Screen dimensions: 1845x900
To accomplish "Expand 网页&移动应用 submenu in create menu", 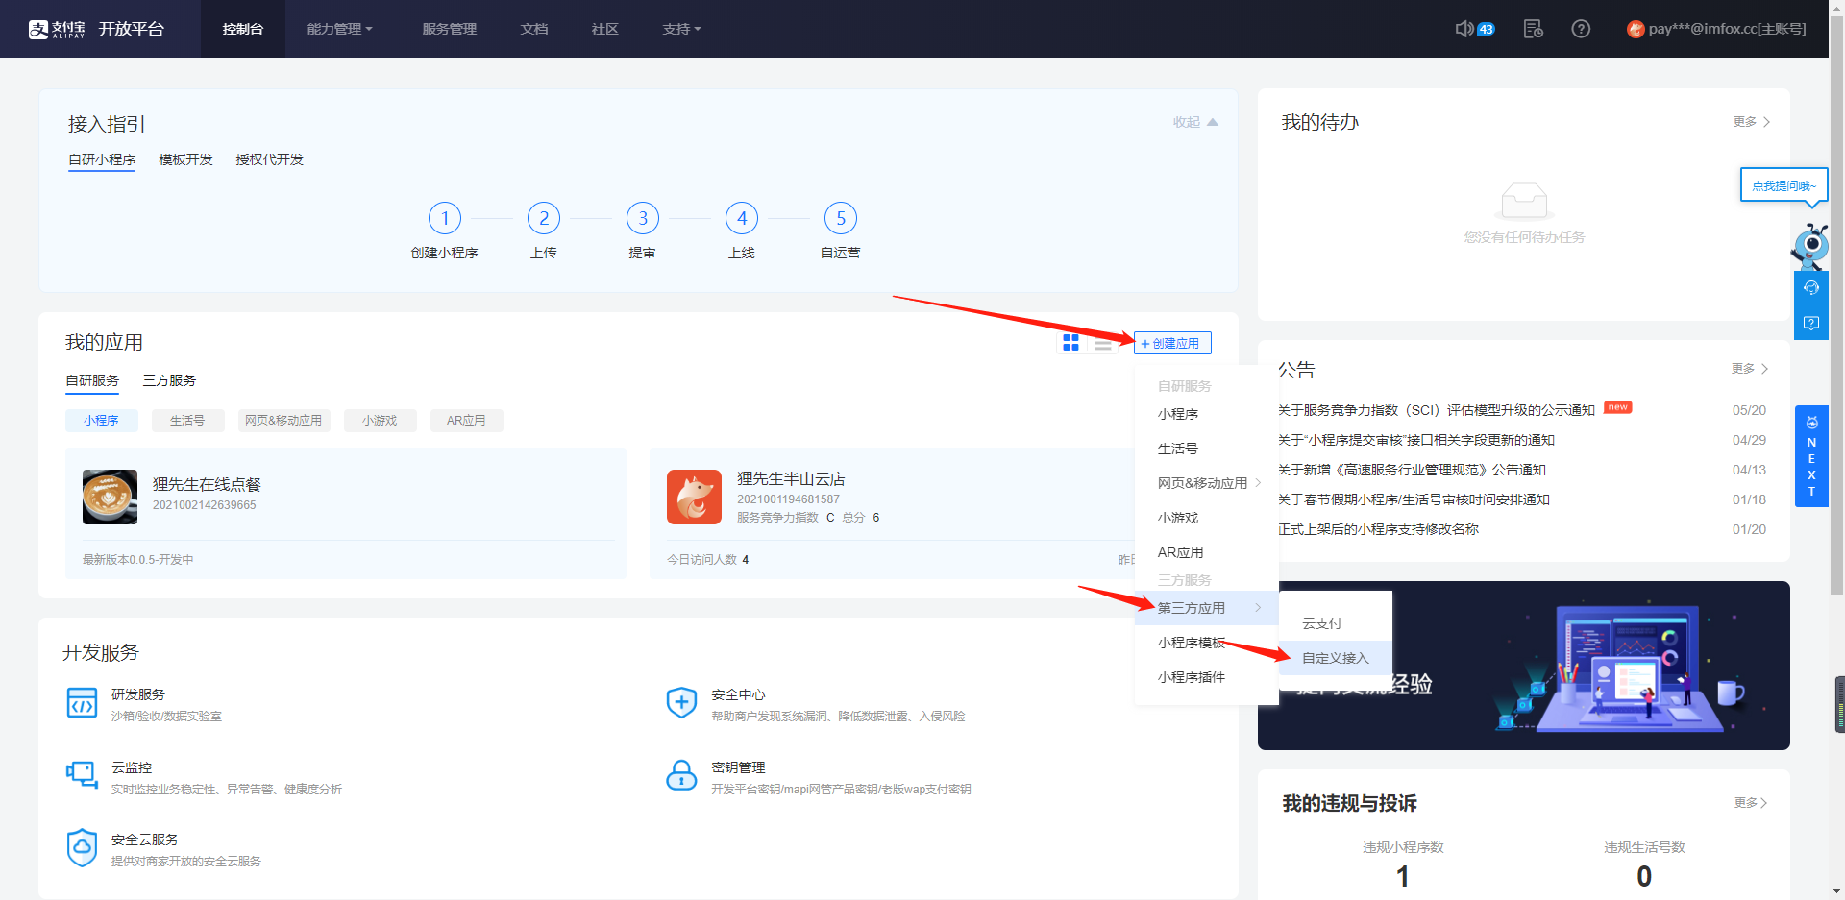I will [1207, 483].
